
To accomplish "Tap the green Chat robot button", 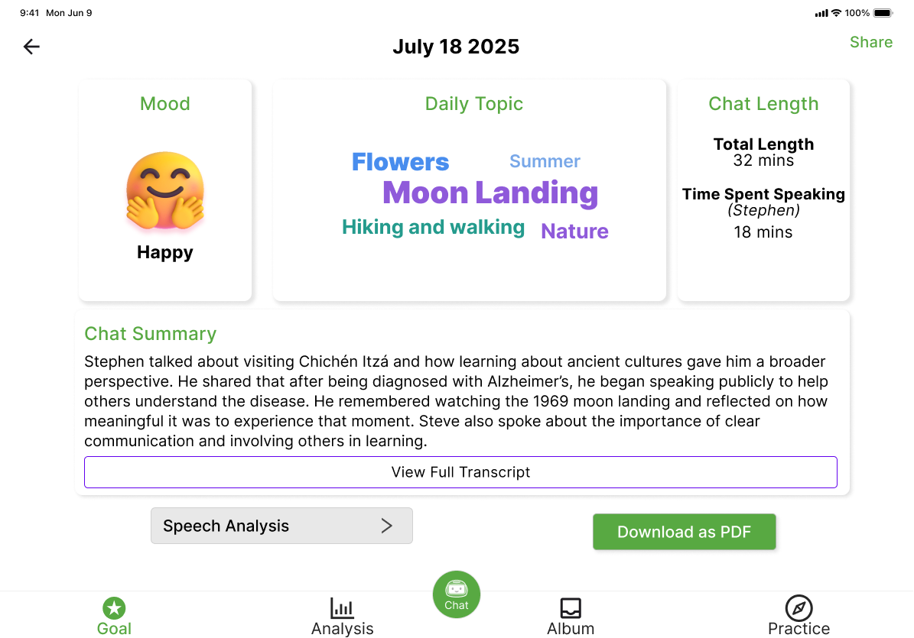I will click(457, 594).
